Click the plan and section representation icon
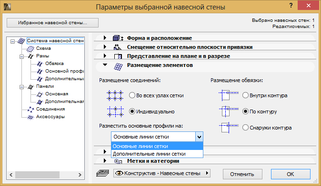The height and width of the screenshot is (186, 321). 118,56
